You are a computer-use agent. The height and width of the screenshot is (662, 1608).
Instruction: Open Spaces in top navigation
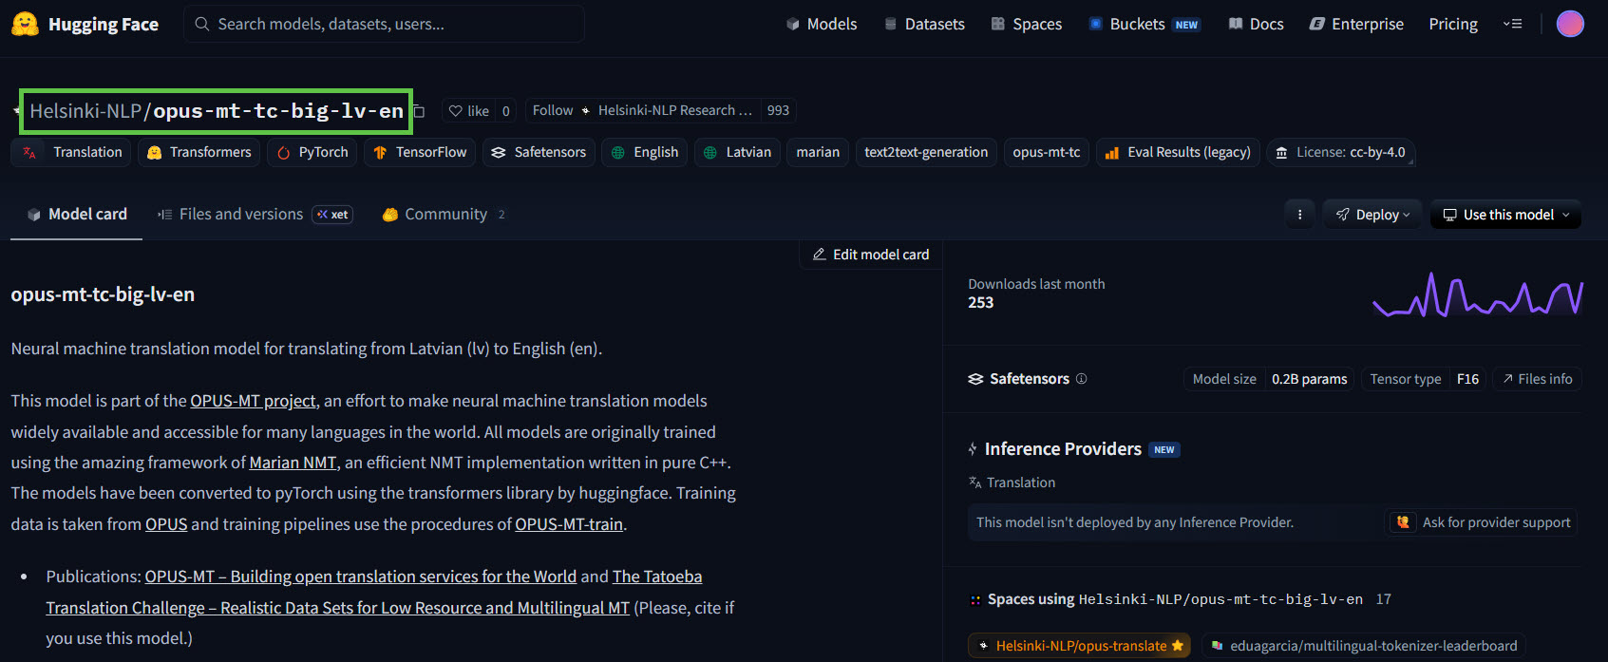click(x=1026, y=24)
